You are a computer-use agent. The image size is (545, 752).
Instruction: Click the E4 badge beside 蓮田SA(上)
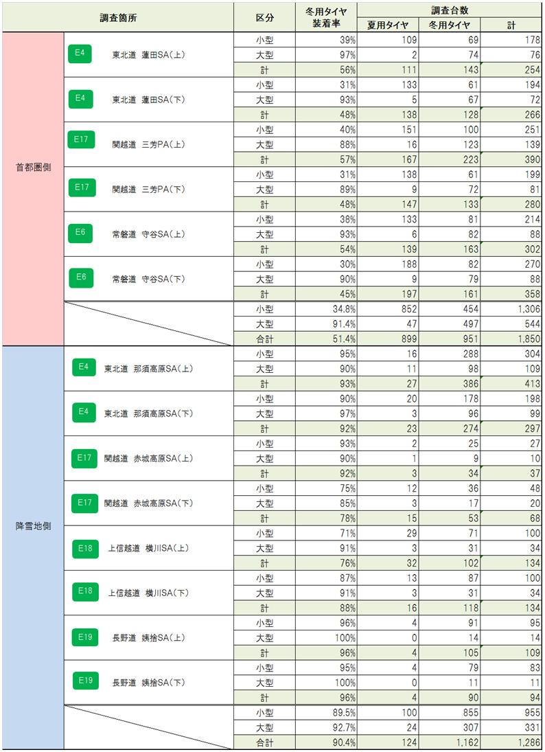pyautogui.click(x=82, y=53)
